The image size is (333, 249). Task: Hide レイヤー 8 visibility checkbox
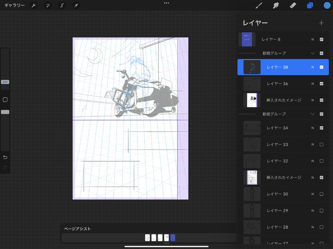(x=321, y=39)
